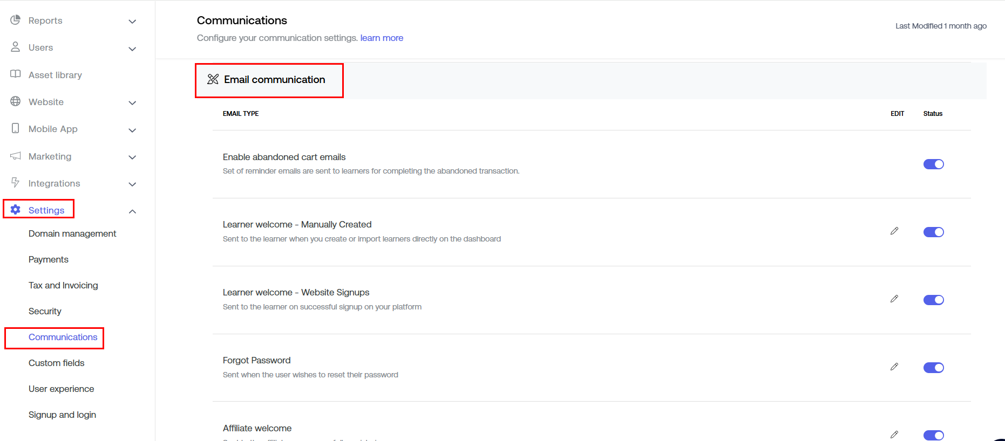Open editor for Learner welcome Website Signups
The width and height of the screenshot is (1005, 441).
894,299
